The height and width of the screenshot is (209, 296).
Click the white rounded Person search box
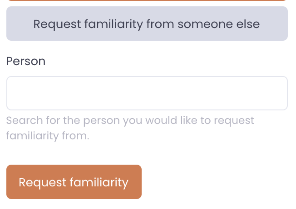pos(147,93)
